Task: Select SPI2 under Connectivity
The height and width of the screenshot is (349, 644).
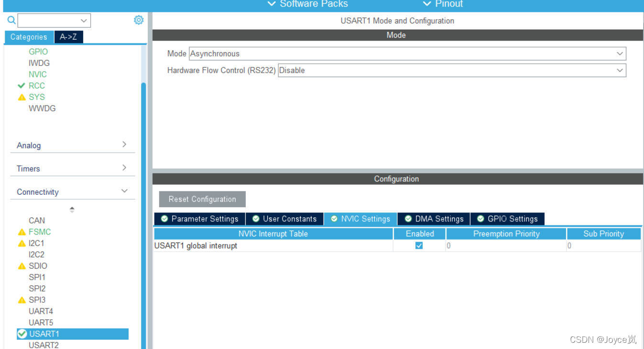Action: tap(37, 289)
